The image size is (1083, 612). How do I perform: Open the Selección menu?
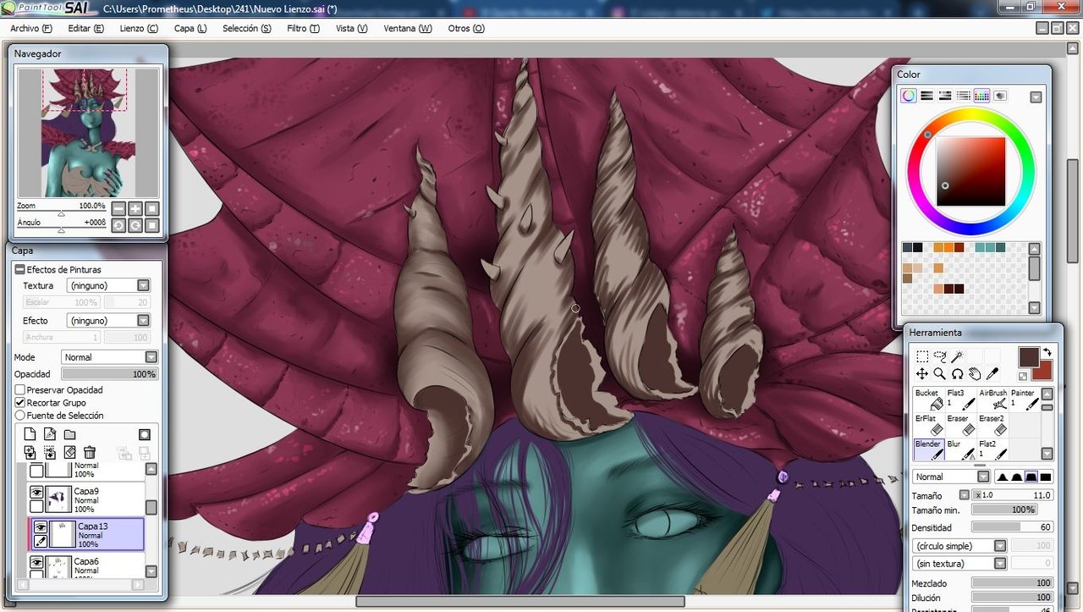coord(247,28)
